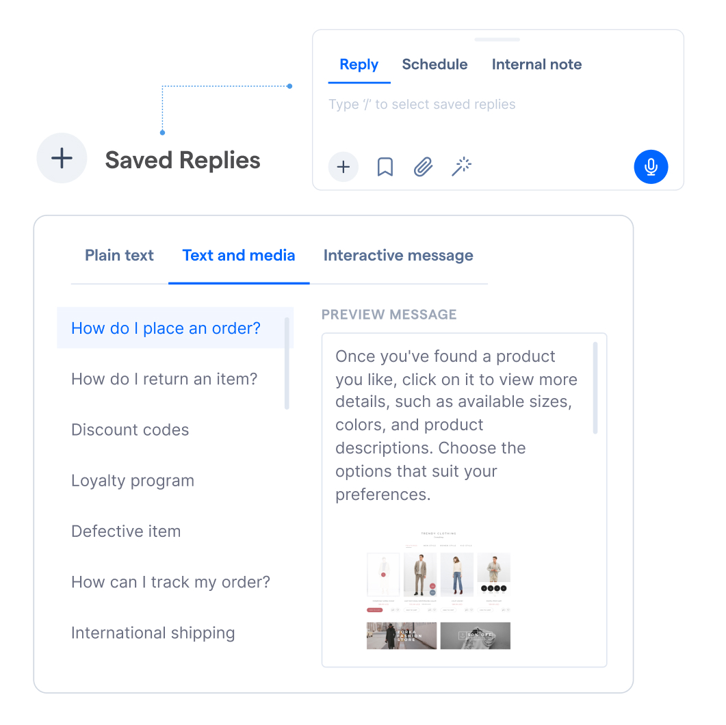Switch to the Reply tab
Screen dimensions: 726x725
coord(359,65)
